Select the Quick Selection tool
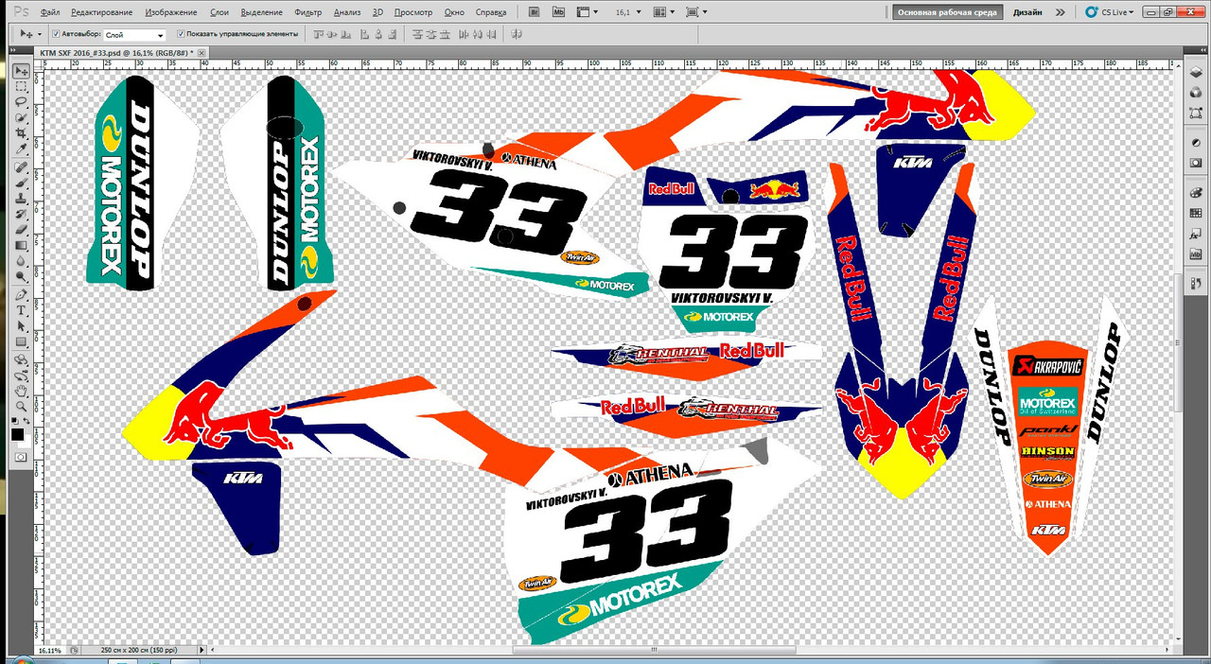The width and height of the screenshot is (1211, 664). (x=21, y=116)
